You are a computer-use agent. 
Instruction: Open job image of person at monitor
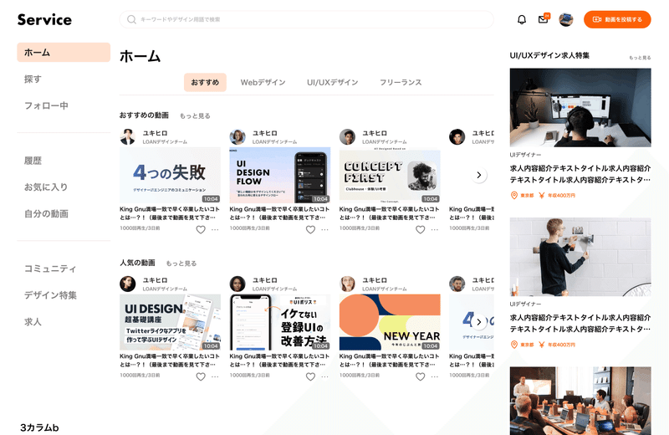pyautogui.click(x=580, y=108)
